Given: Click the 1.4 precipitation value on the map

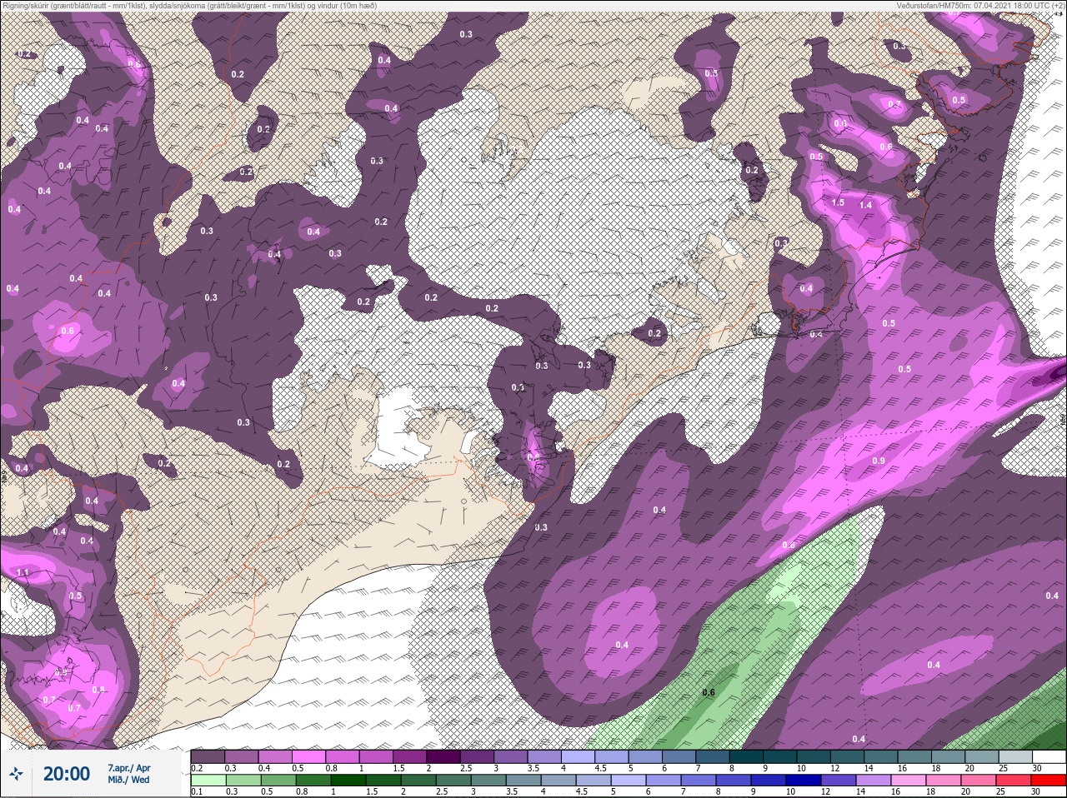Looking at the screenshot, I should pyautogui.click(x=865, y=205).
